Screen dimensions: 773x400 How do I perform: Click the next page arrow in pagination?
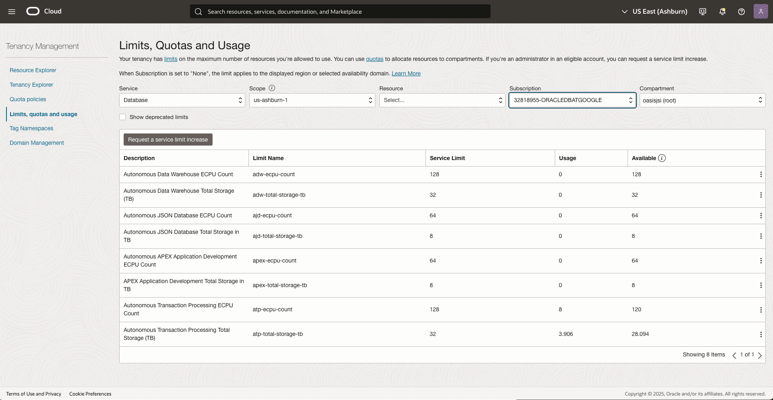(x=760, y=355)
